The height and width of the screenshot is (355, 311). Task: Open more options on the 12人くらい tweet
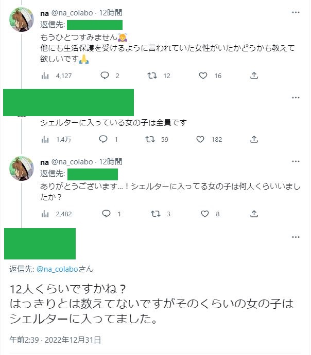[296, 237]
